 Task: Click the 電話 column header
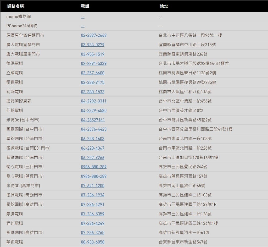coord(85,6)
